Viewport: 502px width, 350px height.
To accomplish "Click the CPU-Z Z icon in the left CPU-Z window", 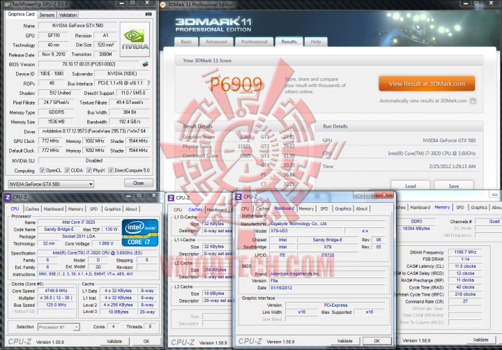I will tap(8, 197).
